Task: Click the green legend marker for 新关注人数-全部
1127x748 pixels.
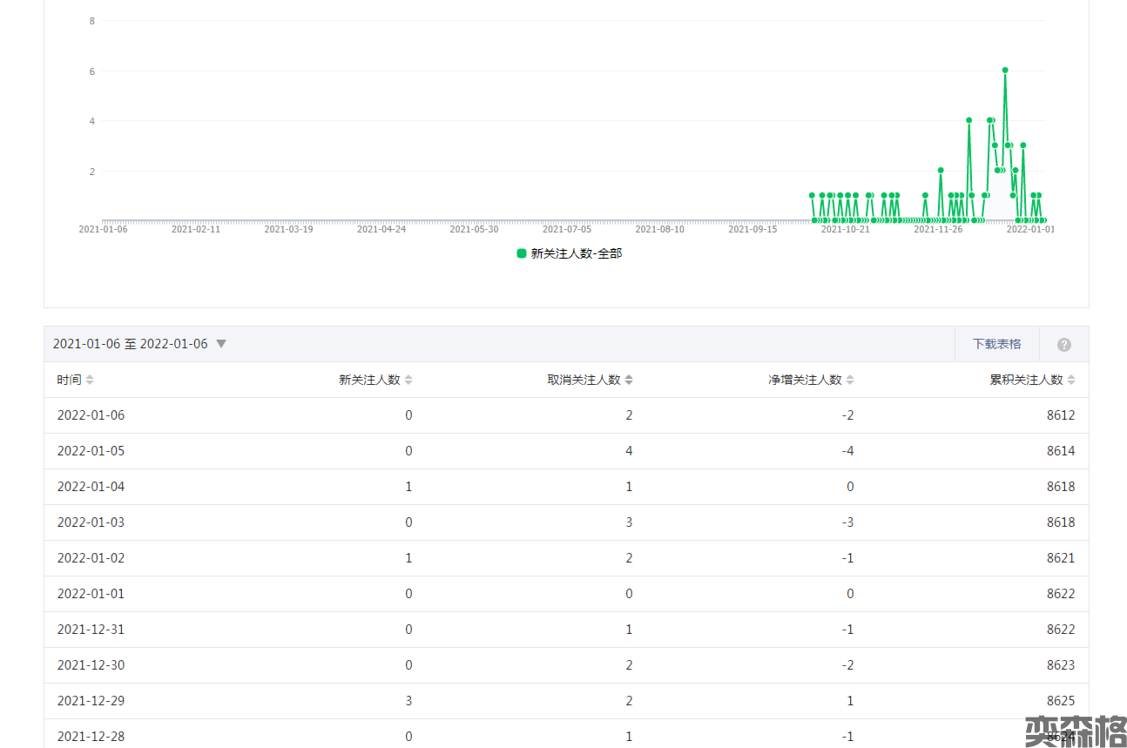Action: tap(522, 253)
